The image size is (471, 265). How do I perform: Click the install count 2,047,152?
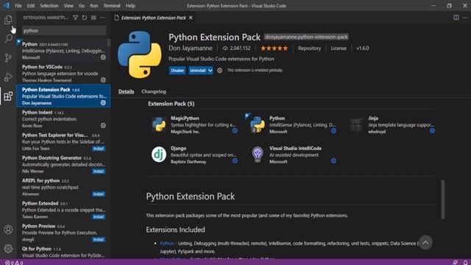tap(237, 48)
